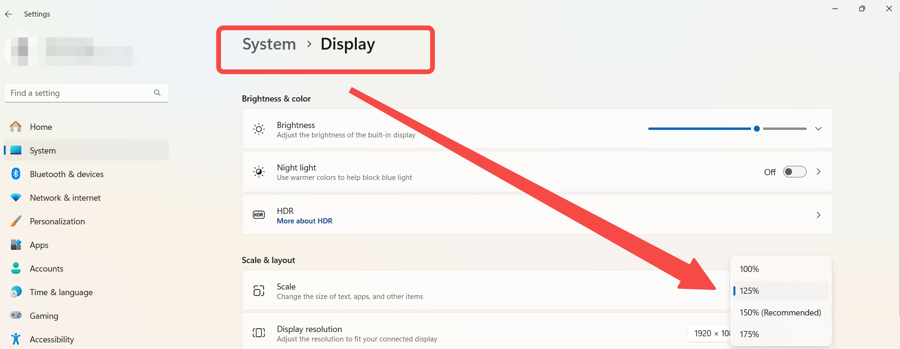The width and height of the screenshot is (900, 349).
Task: Click the Home icon in sidebar
Action: [16, 127]
